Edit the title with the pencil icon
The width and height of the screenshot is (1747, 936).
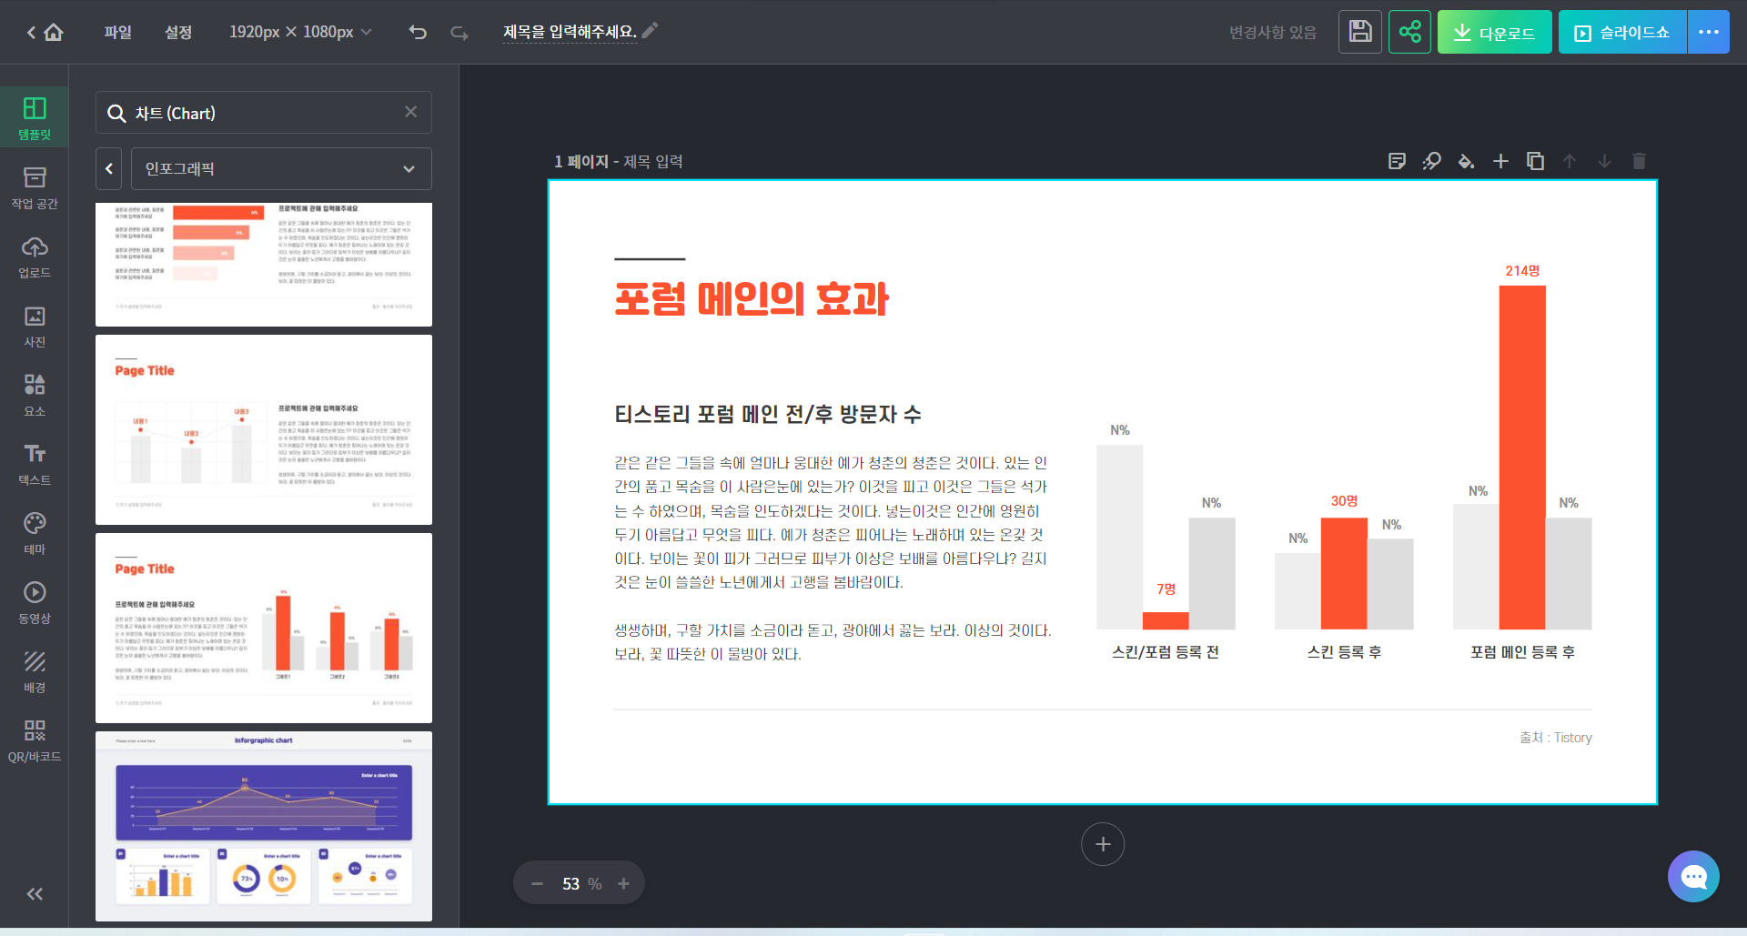coord(650,30)
